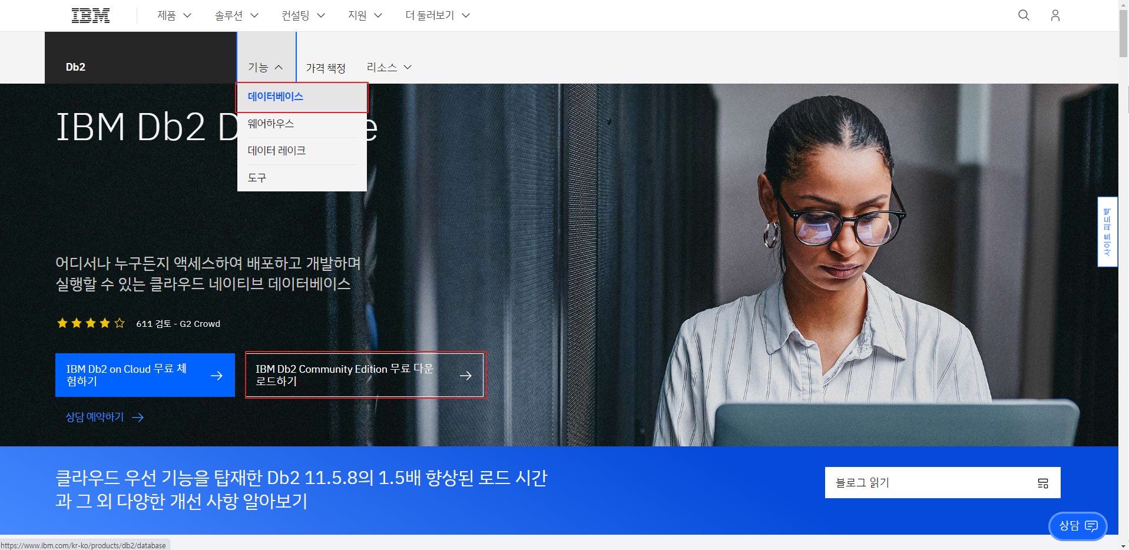1129x550 pixels.
Task: Expand the 더 둘러보기 menu
Action: tap(438, 15)
